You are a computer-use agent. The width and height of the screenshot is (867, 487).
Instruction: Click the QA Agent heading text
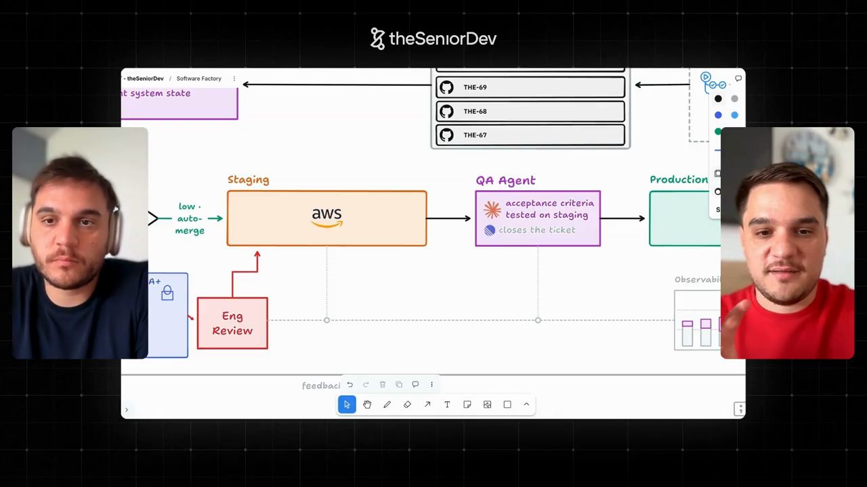505,181
